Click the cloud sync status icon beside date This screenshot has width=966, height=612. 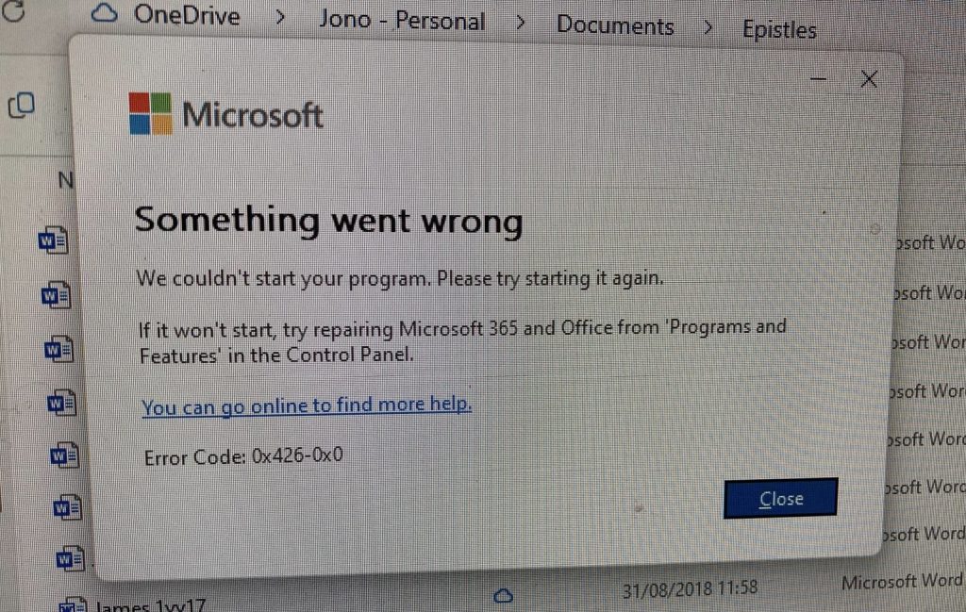[x=504, y=595]
